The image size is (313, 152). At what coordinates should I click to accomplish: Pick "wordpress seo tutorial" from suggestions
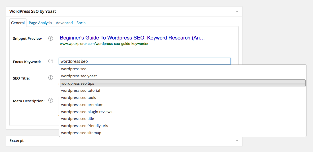183,90
